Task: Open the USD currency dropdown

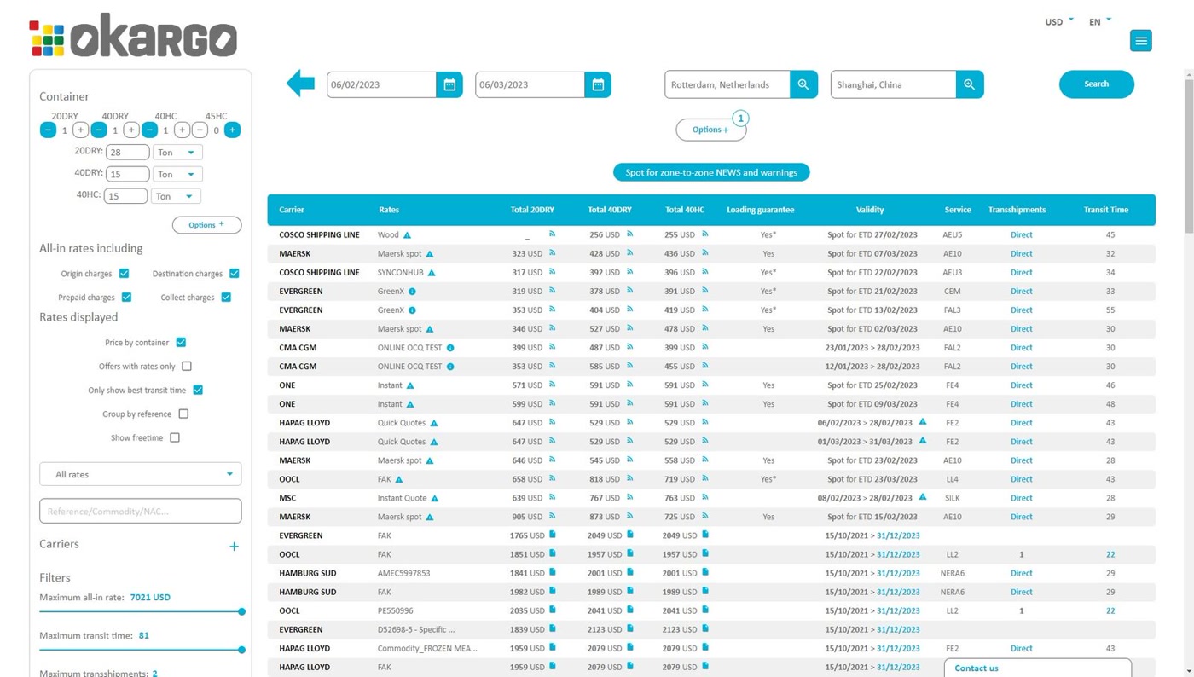Action: click(1059, 21)
